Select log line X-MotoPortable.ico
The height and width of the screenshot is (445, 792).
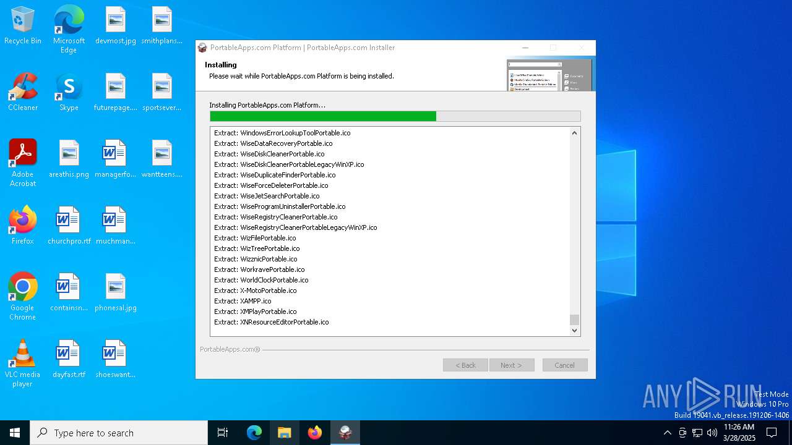coord(256,290)
